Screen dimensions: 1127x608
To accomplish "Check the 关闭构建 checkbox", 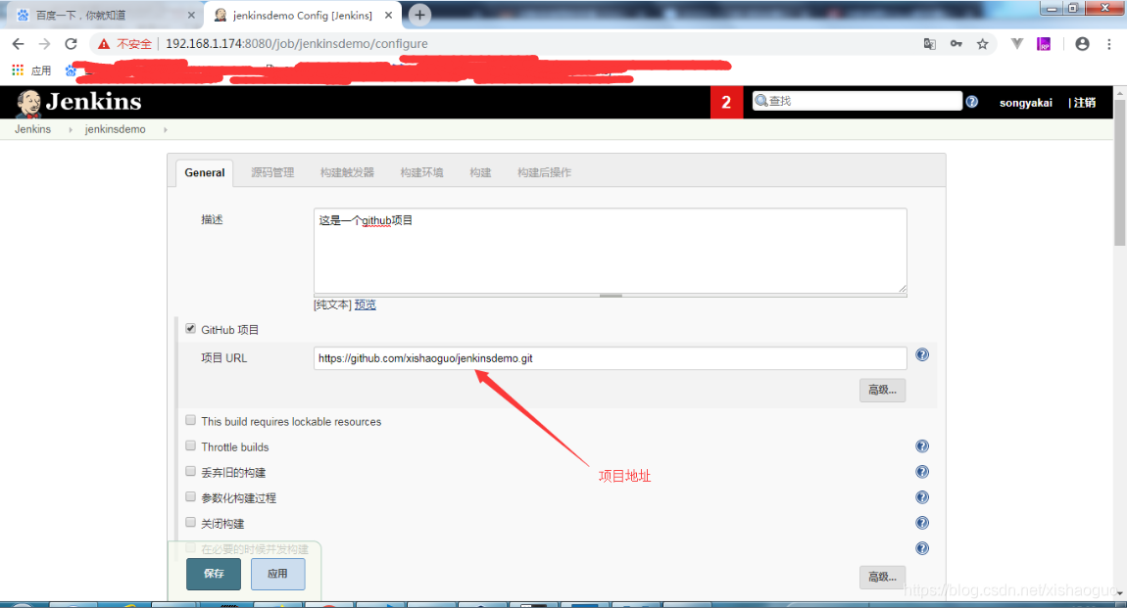I will [190, 522].
